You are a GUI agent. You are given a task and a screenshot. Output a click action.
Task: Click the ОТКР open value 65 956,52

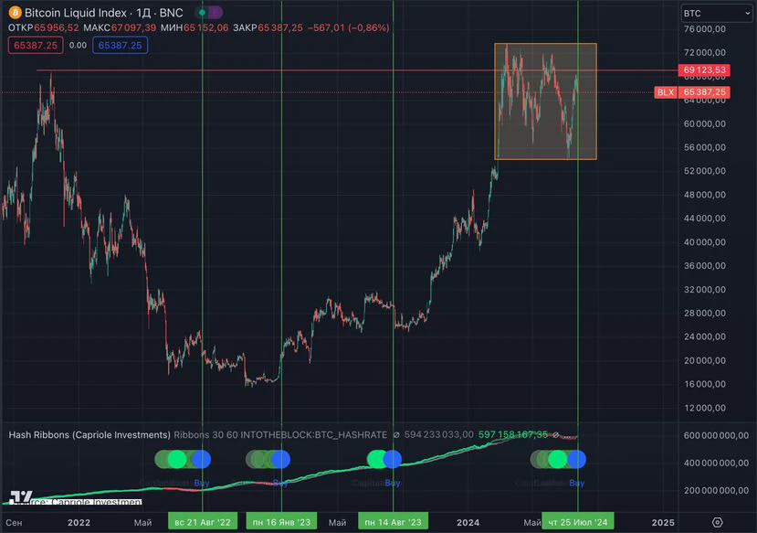56,28
